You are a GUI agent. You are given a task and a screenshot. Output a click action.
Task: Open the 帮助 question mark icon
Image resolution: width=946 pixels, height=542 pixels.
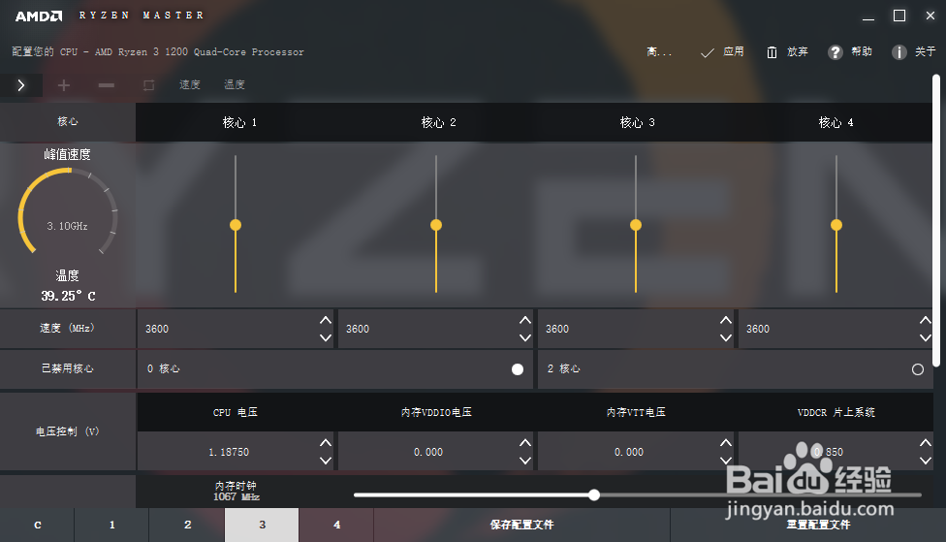coord(835,52)
